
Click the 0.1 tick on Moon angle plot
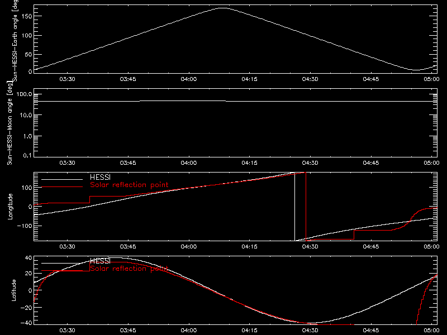27,155
